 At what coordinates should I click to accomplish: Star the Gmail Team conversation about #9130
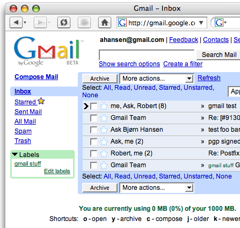[x=104, y=118]
